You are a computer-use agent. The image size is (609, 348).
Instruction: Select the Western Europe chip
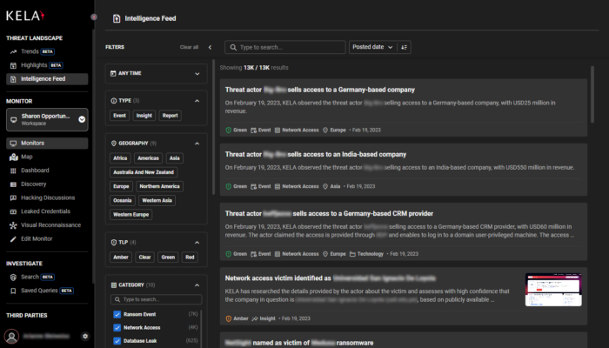point(130,214)
